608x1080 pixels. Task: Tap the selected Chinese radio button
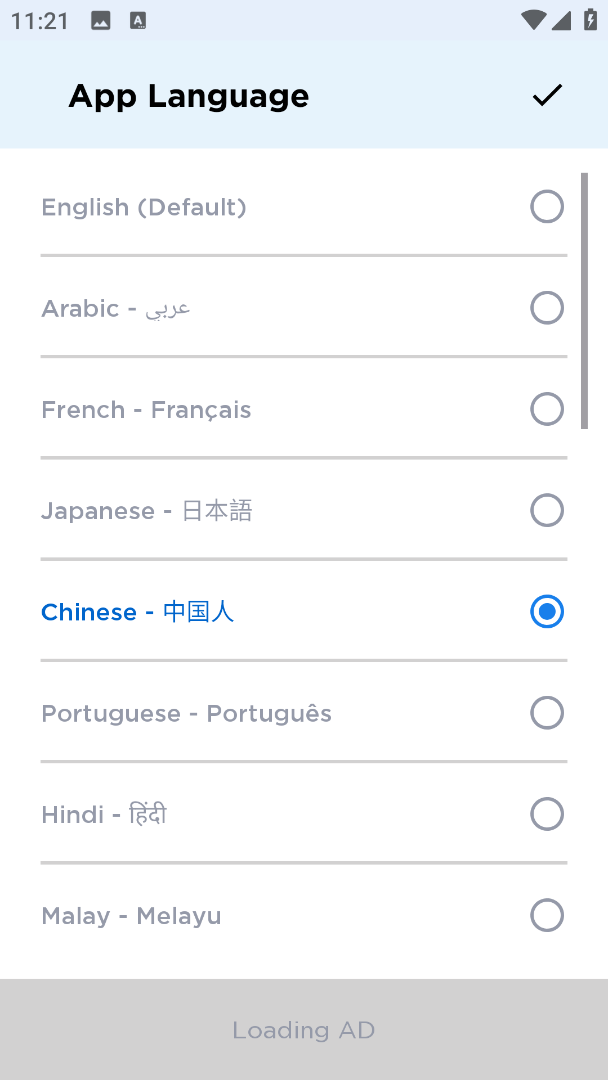click(x=547, y=611)
